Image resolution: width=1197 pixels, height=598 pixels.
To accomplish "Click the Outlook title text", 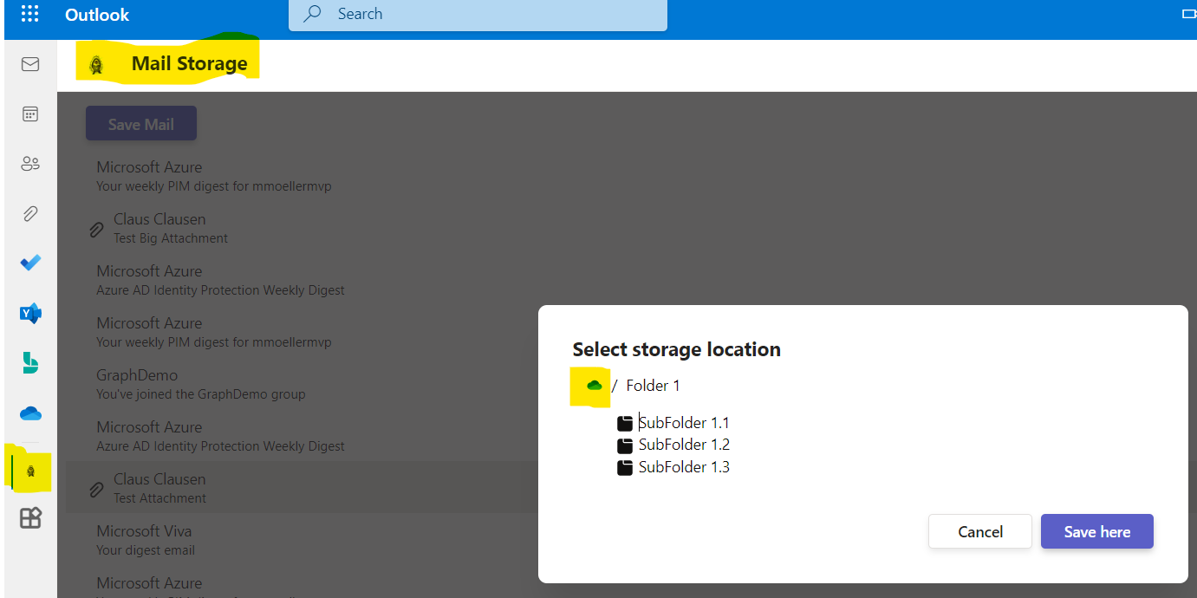I will click(97, 15).
